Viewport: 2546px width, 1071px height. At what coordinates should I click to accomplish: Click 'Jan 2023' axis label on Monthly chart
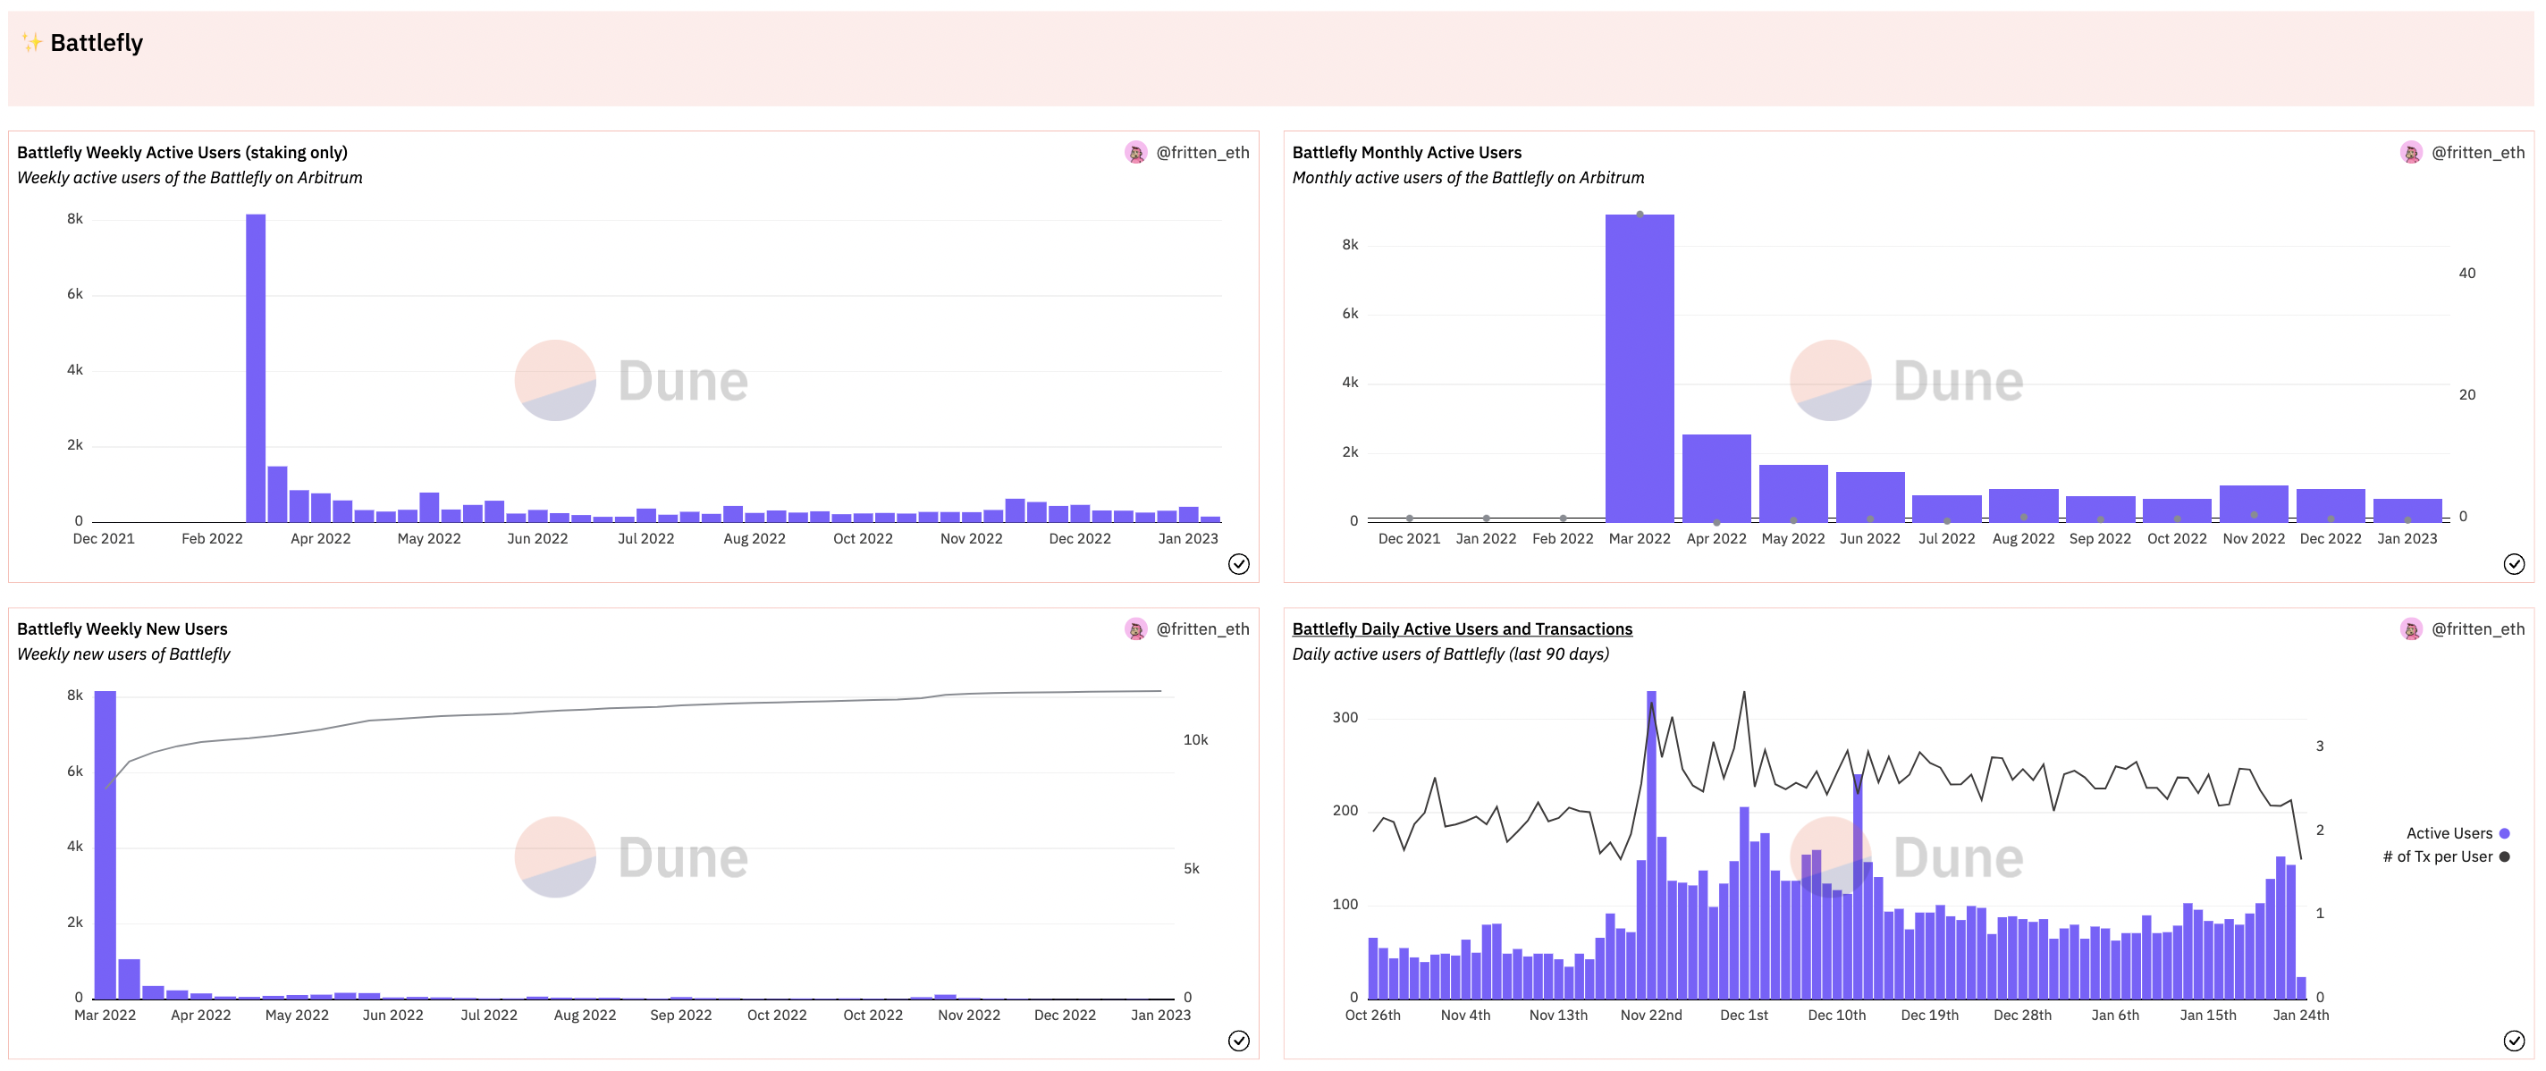click(2407, 538)
